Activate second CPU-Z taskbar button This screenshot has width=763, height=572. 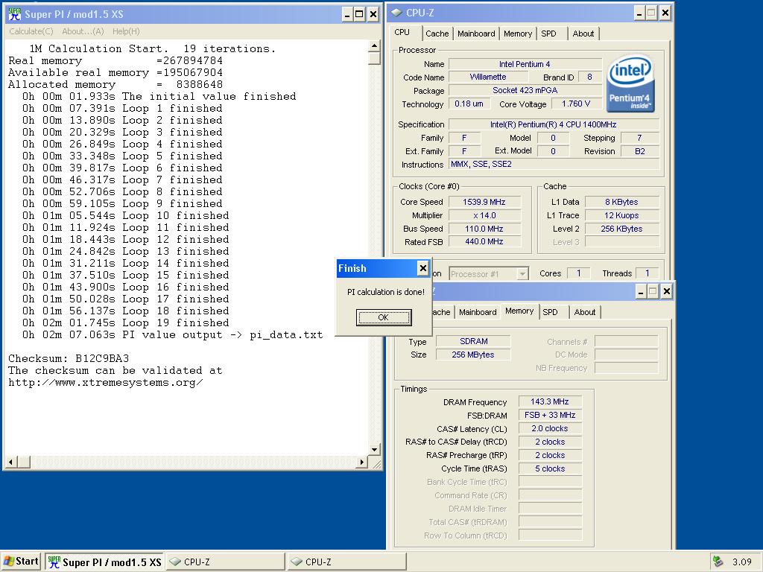(x=346, y=562)
